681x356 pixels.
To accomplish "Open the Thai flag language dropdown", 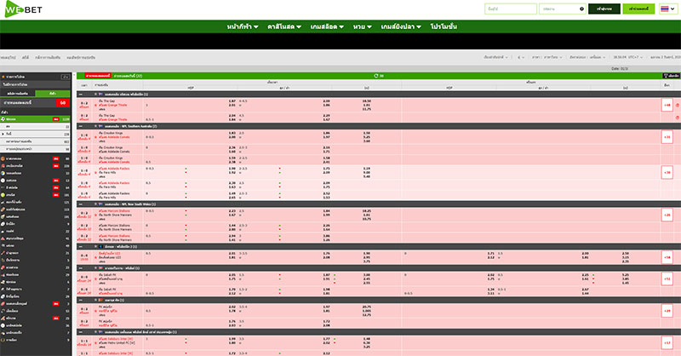I will click(x=667, y=9).
